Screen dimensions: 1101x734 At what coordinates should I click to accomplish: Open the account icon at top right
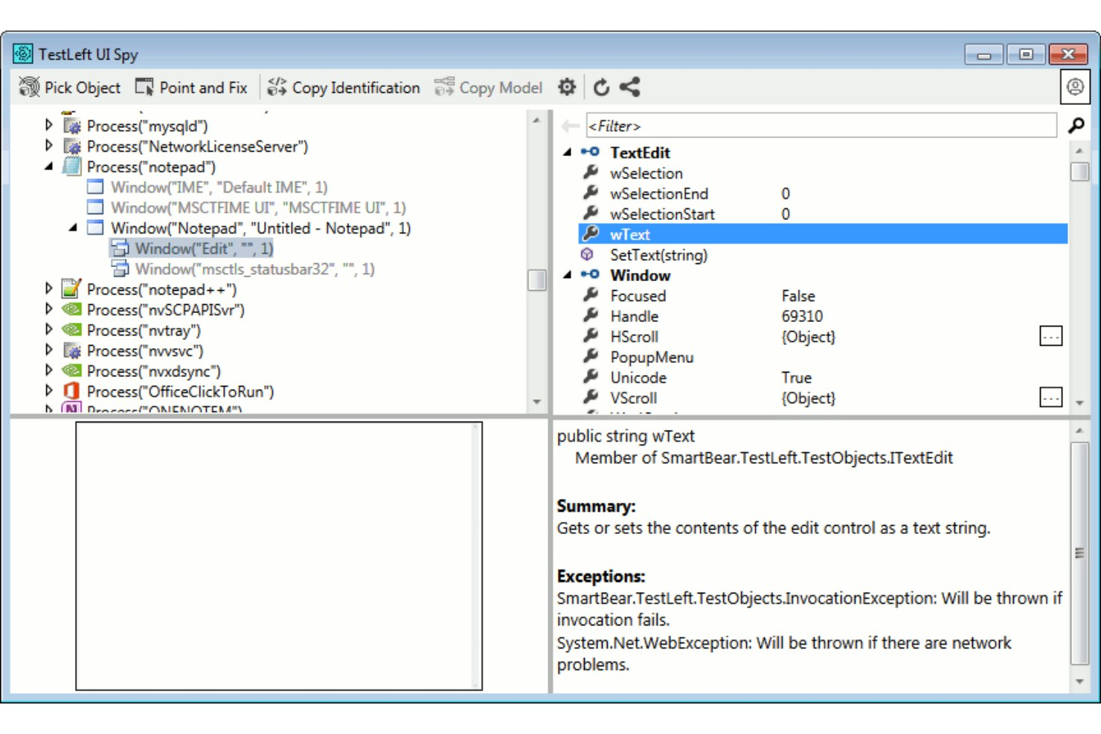click(1076, 87)
